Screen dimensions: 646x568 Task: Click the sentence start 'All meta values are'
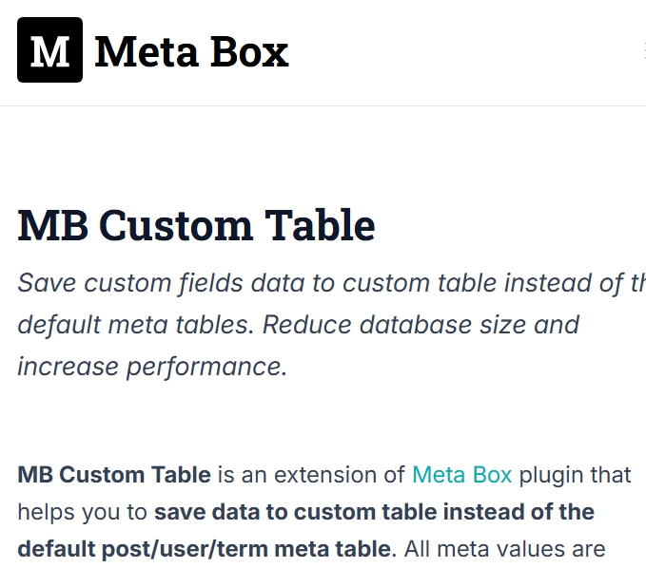click(504, 549)
